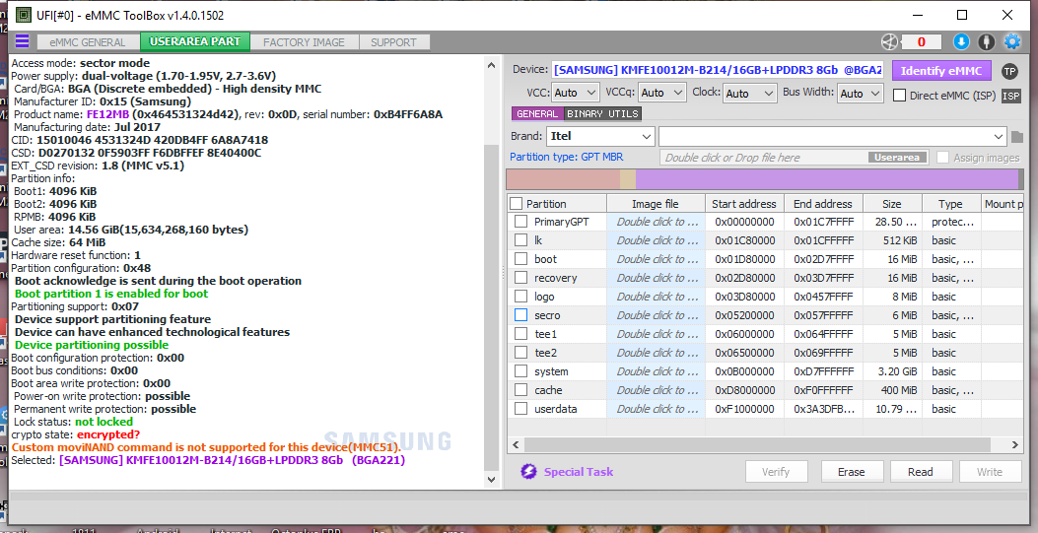Select the USERAREA PART tab
The width and height of the screenshot is (1038, 533).
tap(194, 41)
